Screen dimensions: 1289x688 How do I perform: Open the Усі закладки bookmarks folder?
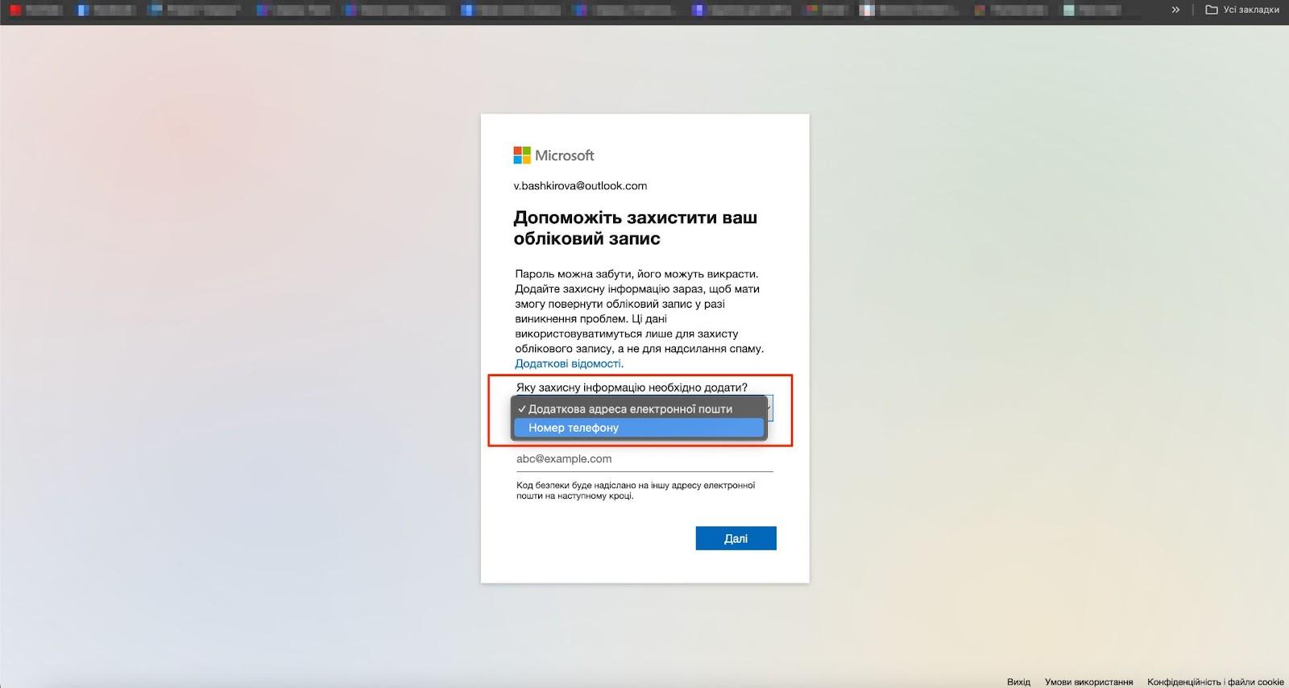coord(1242,10)
